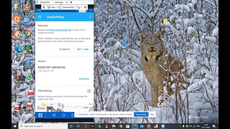This screenshot has width=230, height=129.
Task: Close the second Xiaomi session tab
Action: pos(67,2)
